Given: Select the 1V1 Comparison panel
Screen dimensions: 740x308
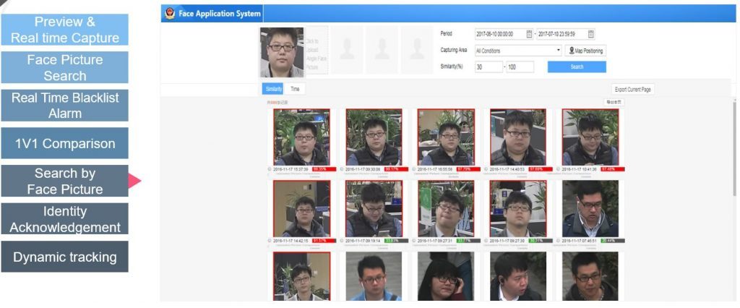Looking at the screenshot, I should pos(64,143).
